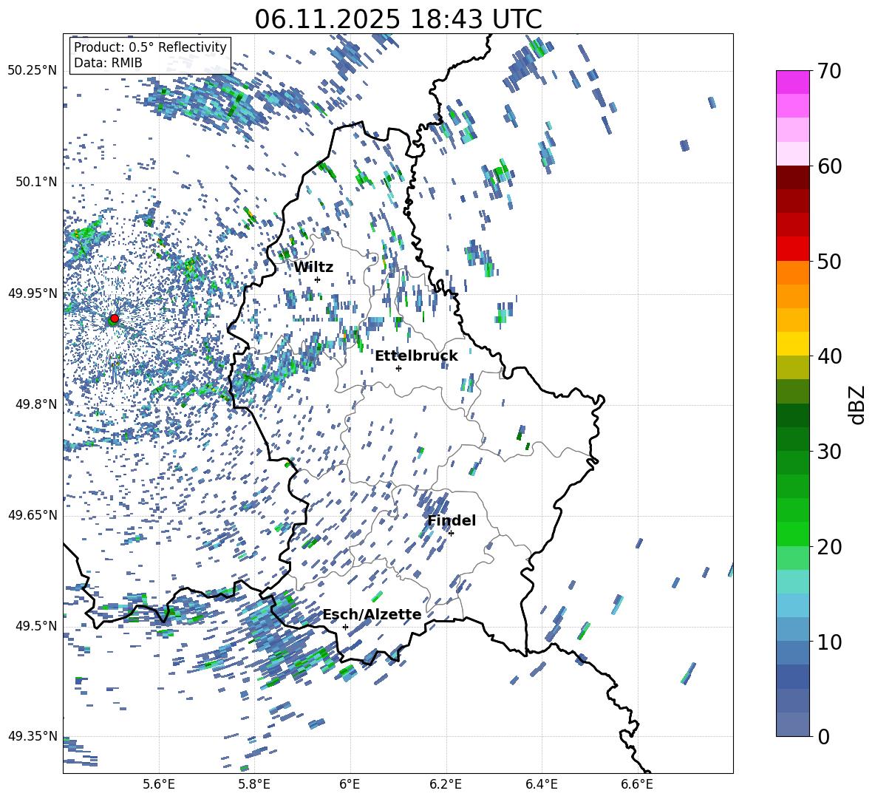Click the orange colorbar segment below 50
This screenshot has height=799, width=875.
click(792, 273)
